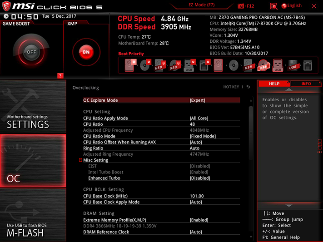Click the globe language icon

284,6
